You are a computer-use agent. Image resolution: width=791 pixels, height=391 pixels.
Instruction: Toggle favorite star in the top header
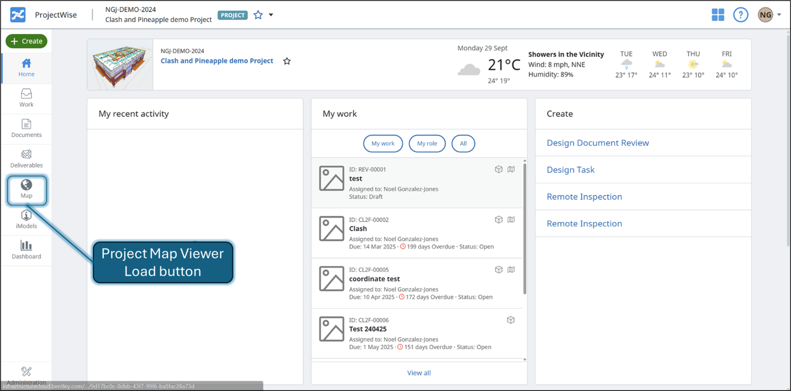coord(258,15)
